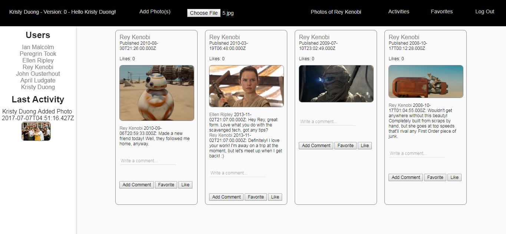Click the Rey portrait photo
The height and width of the screenshot is (234, 506).
click(x=246, y=86)
